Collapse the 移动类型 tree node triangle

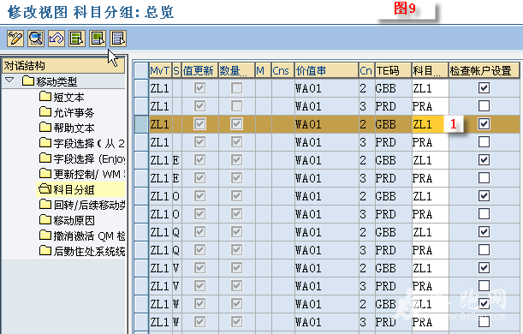9,81
